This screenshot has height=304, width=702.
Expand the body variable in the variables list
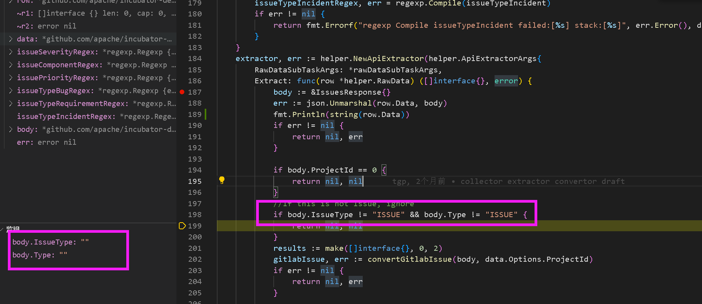[11, 129]
